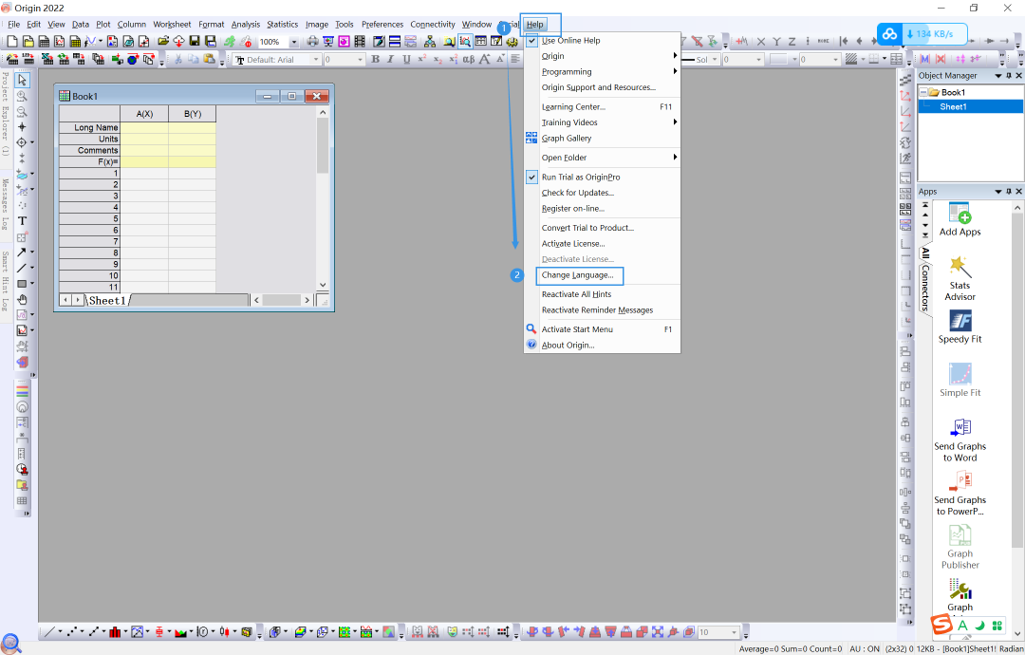Image resolution: width=1025 pixels, height=655 pixels.
Task: Open the Send Graphs to Word app
Action: [x=960, y=440]
